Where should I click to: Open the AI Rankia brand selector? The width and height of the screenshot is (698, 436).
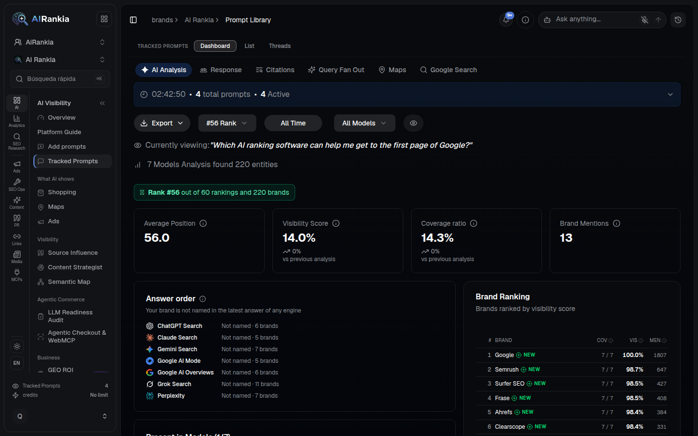click(60, 60)
